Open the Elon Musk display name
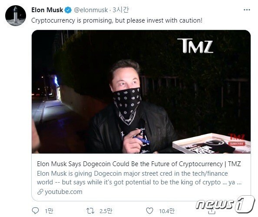Viewport: 258px width, 217px height. (47, 10)
